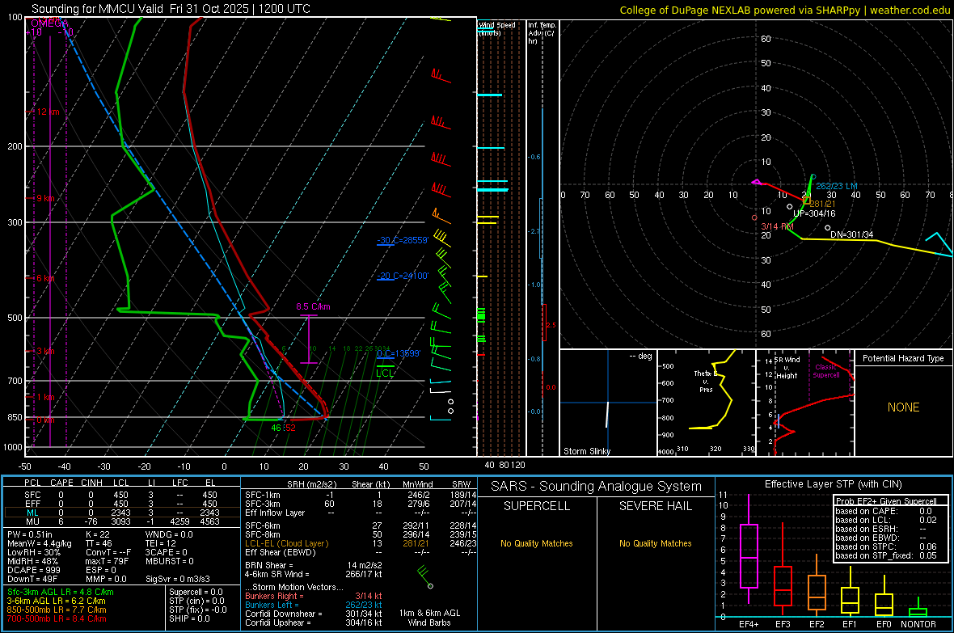This screenshot has width=954, height=633.
Task: Click the 'SR Wind v. Height' inset label
Action: (x=787, y=368)
